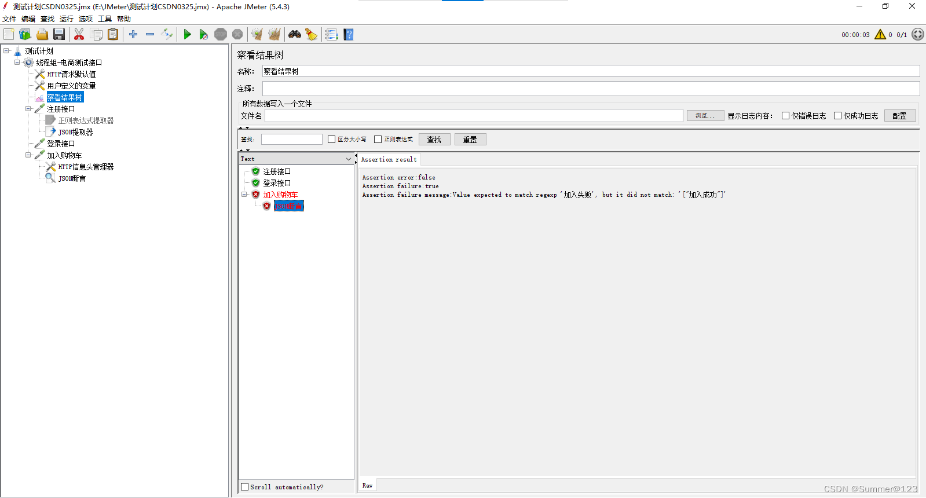
Task: Create a new test plan via toolbar
Action: [9, 35]
